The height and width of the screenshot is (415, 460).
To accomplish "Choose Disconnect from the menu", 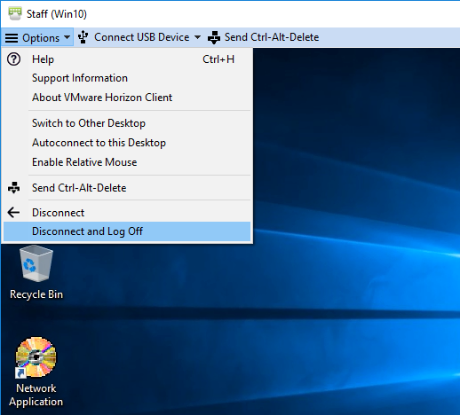I will 127,213.
